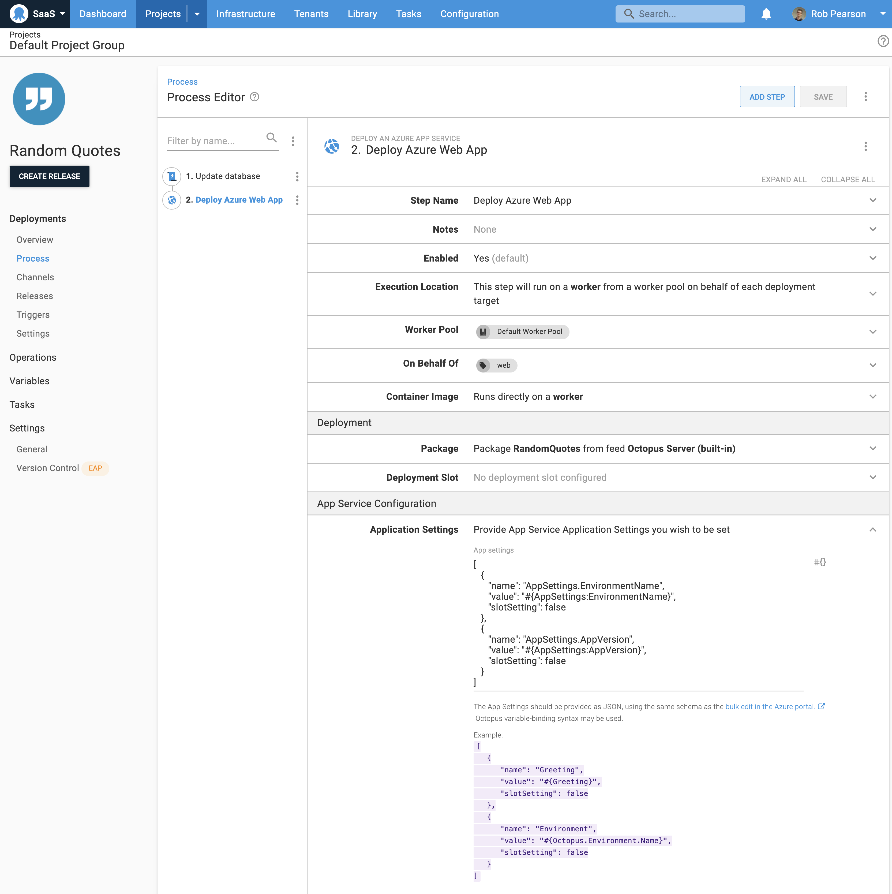This screenshot has width=892, height=894.
Task: Open notifications via the bell icon
Action: pyautogui.click(x=766, y=14)
